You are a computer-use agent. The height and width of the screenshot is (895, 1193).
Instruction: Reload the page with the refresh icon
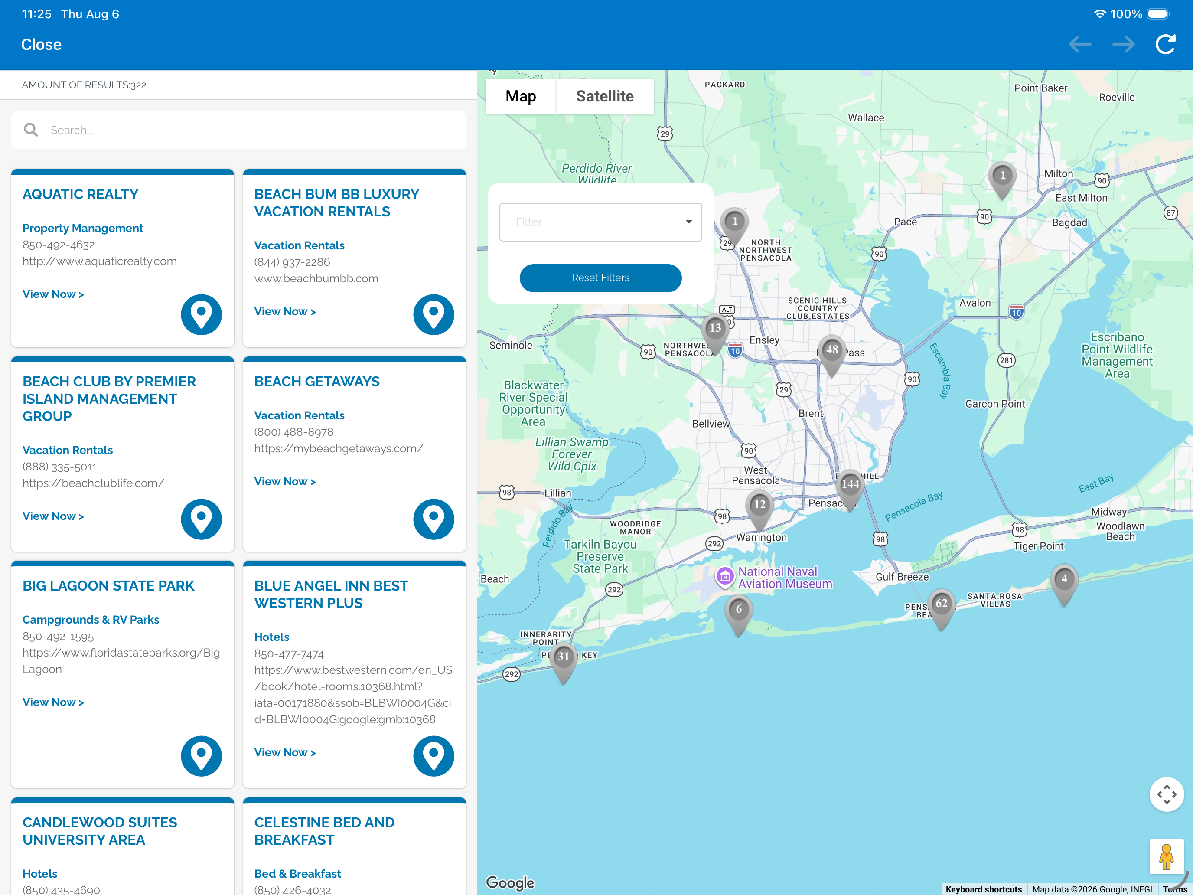point(1165,44)
